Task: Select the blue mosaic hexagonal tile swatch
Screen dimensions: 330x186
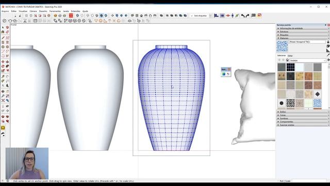Action: [x=318, y=103]
